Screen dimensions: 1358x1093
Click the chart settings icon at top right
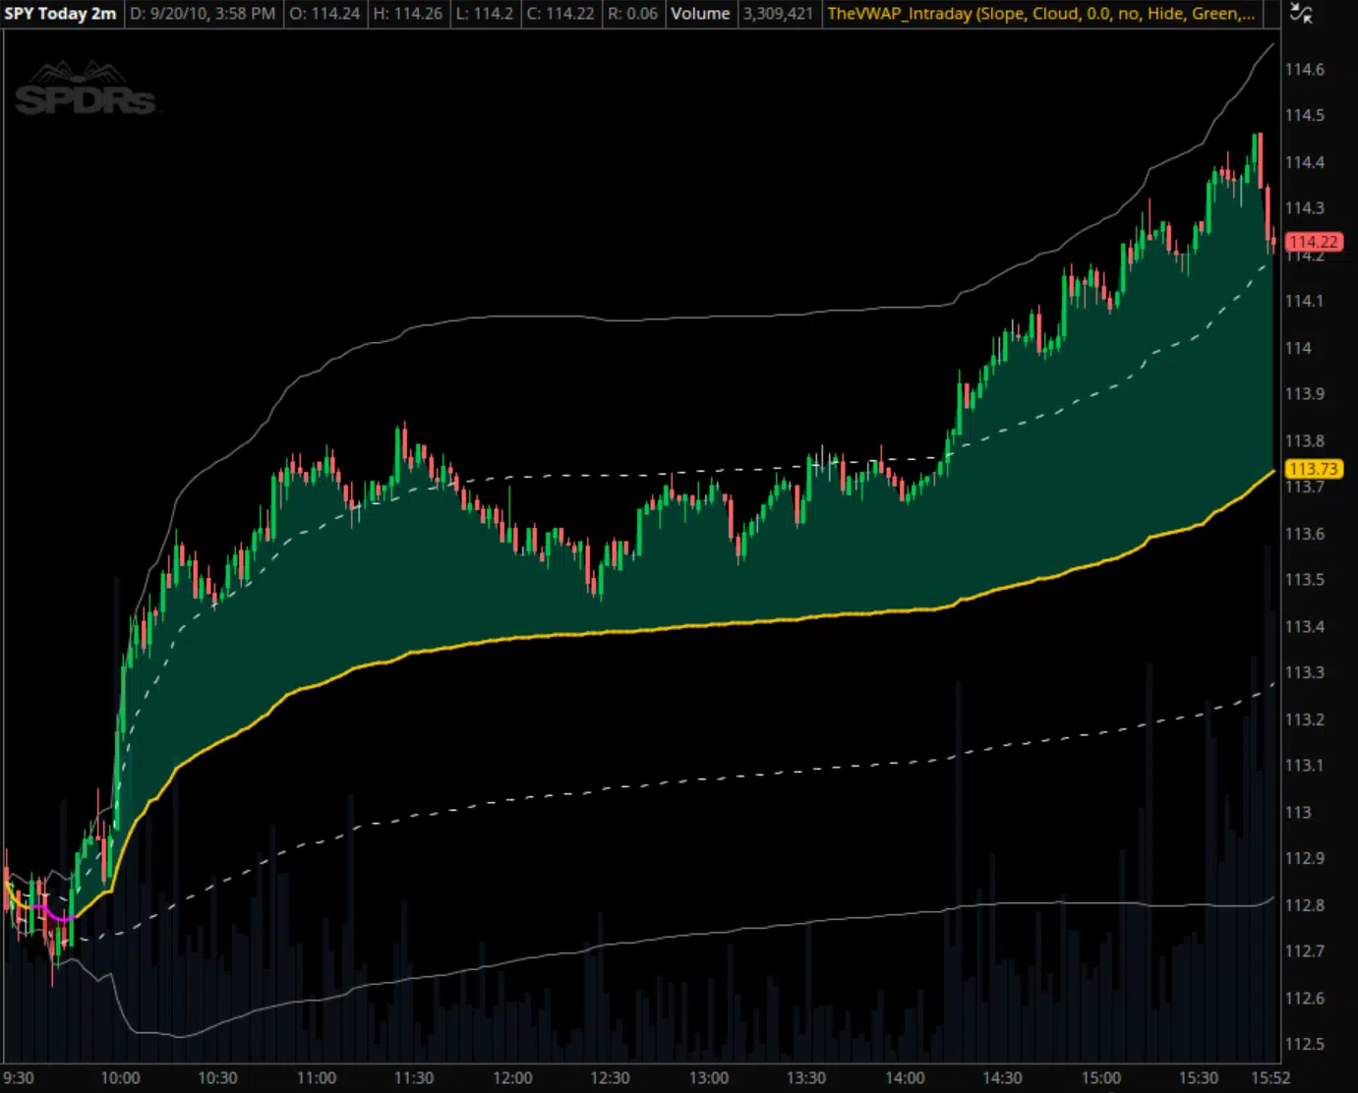[x=1302, y=13]
